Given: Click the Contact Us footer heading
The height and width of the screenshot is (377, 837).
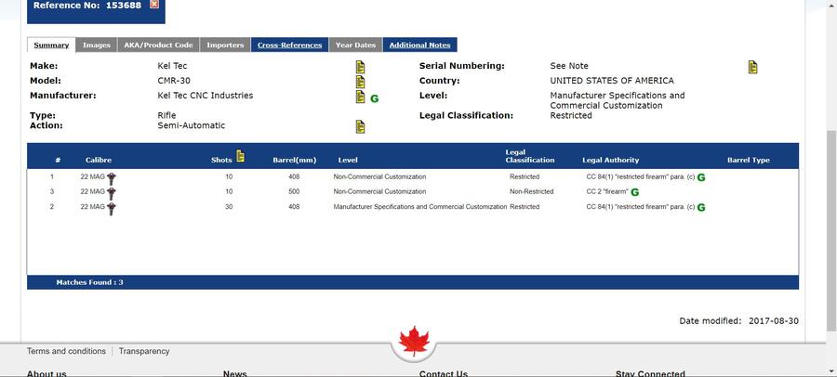Looking at the screenshot, I should pyautogui.click(x=444, y=373).
